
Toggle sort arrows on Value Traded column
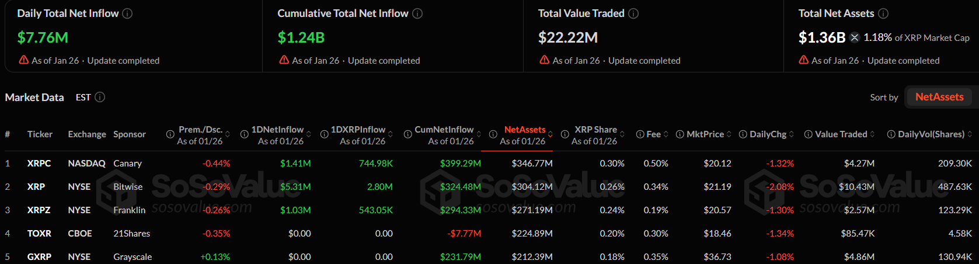pos(872,134)
